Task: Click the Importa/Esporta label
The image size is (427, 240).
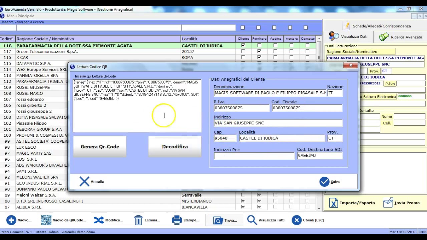Action: click(357, 203)
